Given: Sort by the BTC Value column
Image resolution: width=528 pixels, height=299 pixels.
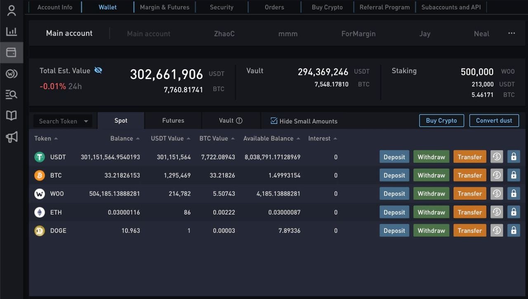Looking at the screenshot, I should (x=217, y=138).
